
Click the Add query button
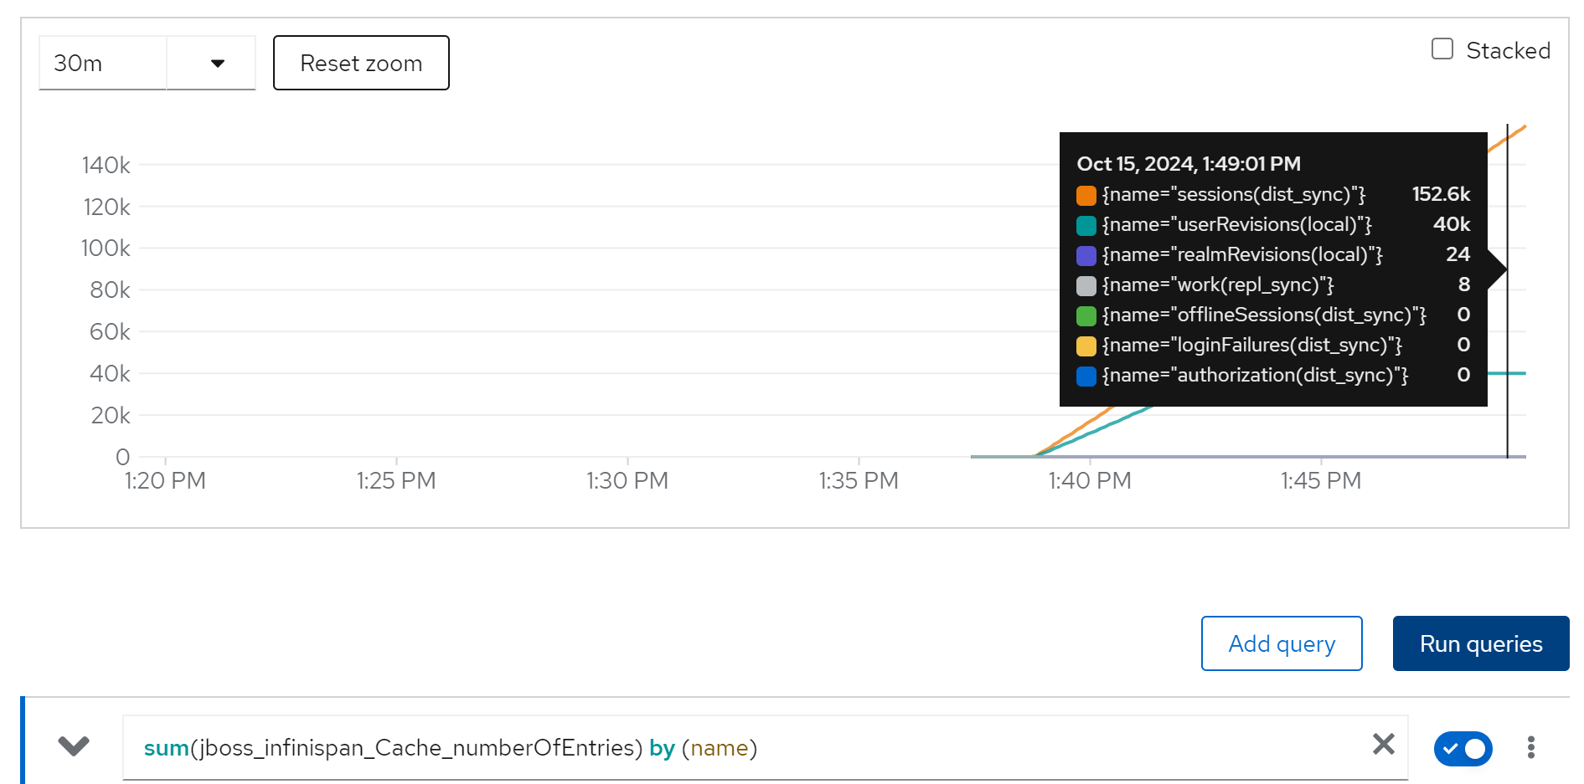coord(1281,643)
